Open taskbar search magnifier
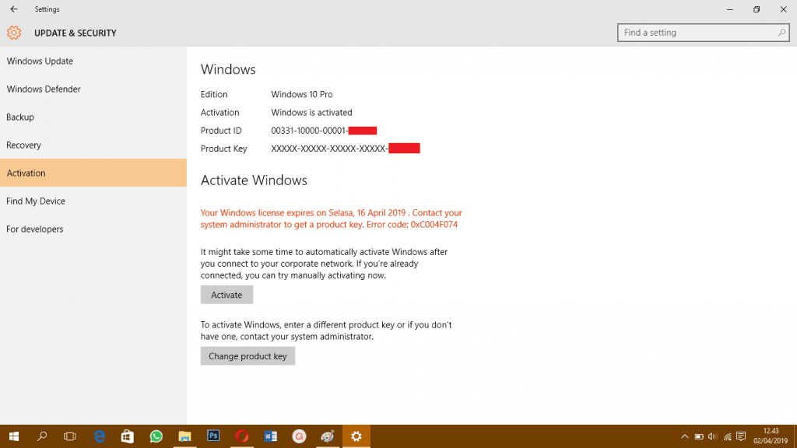The height and width of the screenshot is (448, 797). tap(42, 436)
